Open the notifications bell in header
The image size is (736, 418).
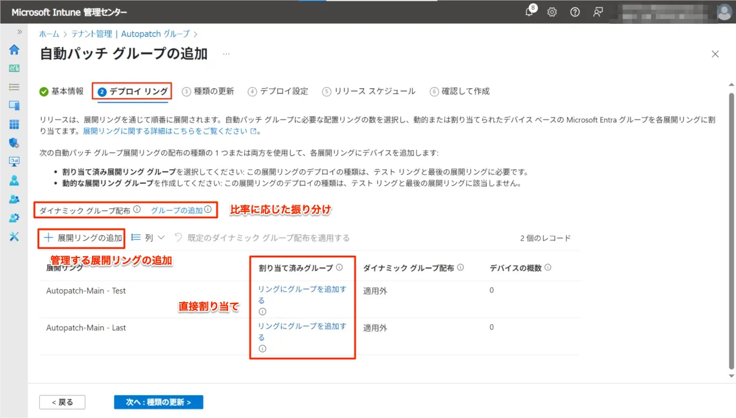point(530,12)
